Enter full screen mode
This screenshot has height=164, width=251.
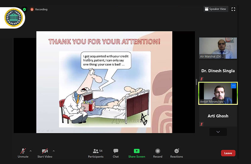coord(233,9)
